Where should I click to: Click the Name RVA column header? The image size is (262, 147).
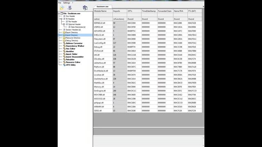(x=180, y=11)
